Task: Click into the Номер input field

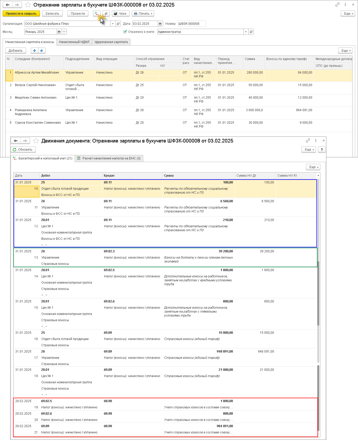Action: [x=192, y=24]
